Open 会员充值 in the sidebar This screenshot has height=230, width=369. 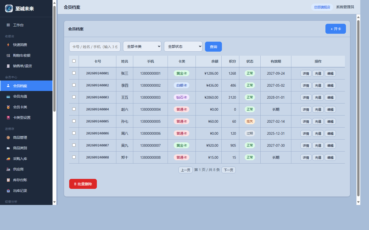click(26, 96)
